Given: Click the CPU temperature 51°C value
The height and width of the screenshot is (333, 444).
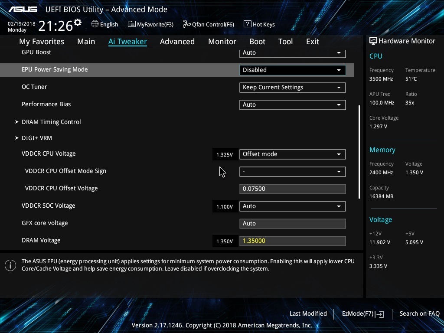Looking at the screenshot, I should click(411, 79).
